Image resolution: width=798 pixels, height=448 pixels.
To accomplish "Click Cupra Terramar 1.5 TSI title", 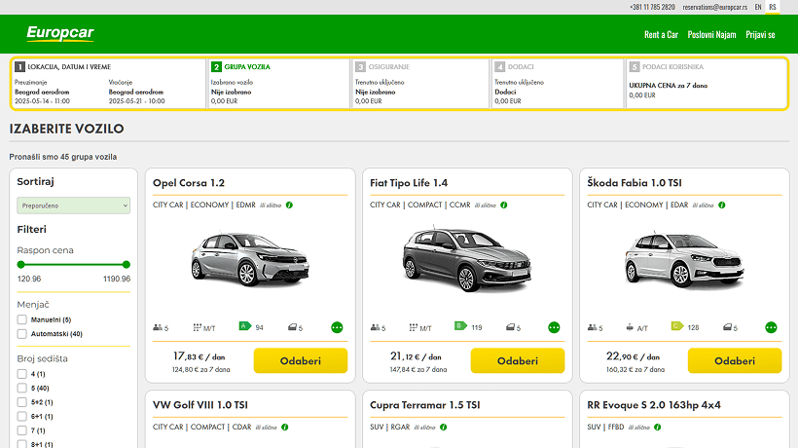I will click(424, 405).
